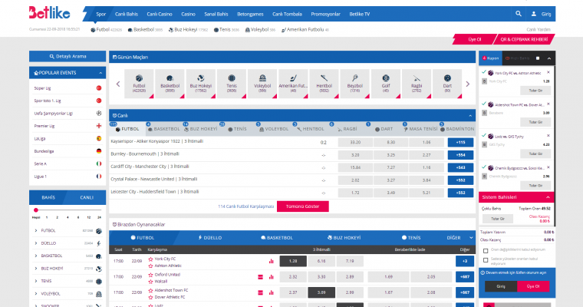This screenshot has width=583, height=307.
Task: Switch left panel to BAHİS toggle
Action: coord(48,197)
